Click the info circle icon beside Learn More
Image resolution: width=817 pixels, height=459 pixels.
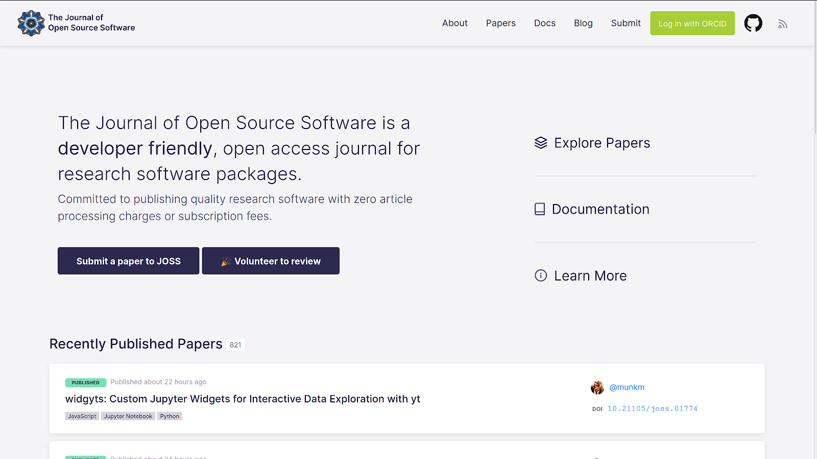tap(541, 275)
